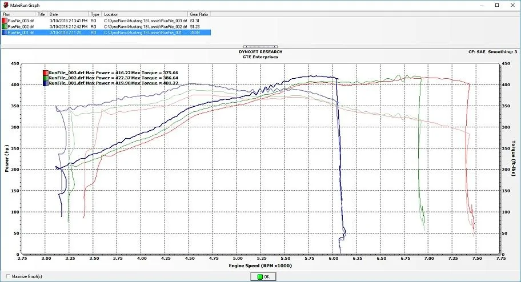The image size is (521, 282).
Task: Select the RunFile_003.drf row in the run list
Action: [x=106, y=21]
